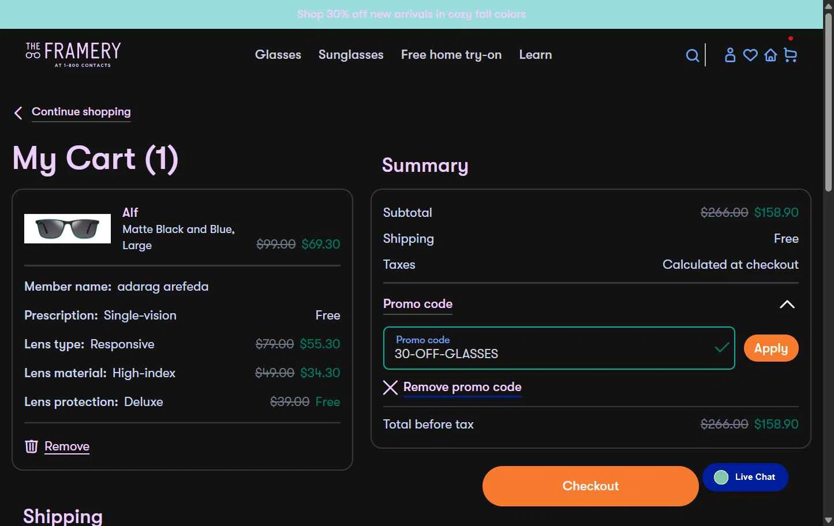Image resolution: width=834 pixels, height=526 pixels.
Task: Click The Framery logo
Action: click(x=73, y=54)
